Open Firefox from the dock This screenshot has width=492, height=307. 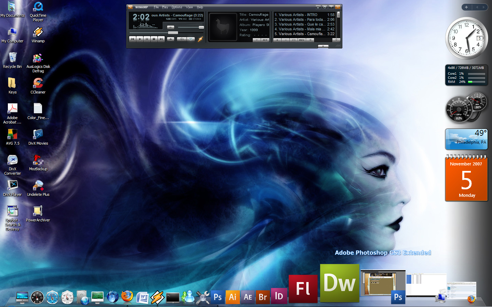coord(127,297)
